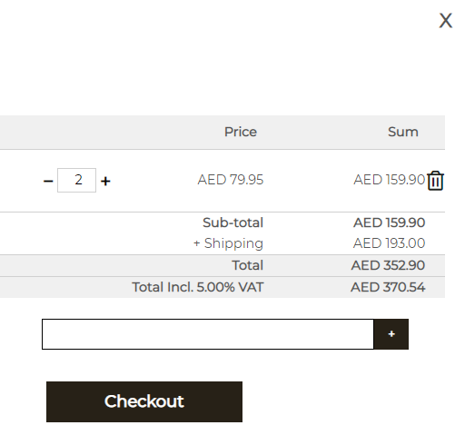465x445 pixels.
Task: Apply the code with the dark plus button
Action: point(391,334)
